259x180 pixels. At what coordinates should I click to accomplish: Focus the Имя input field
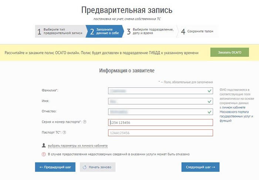(160, 101)
